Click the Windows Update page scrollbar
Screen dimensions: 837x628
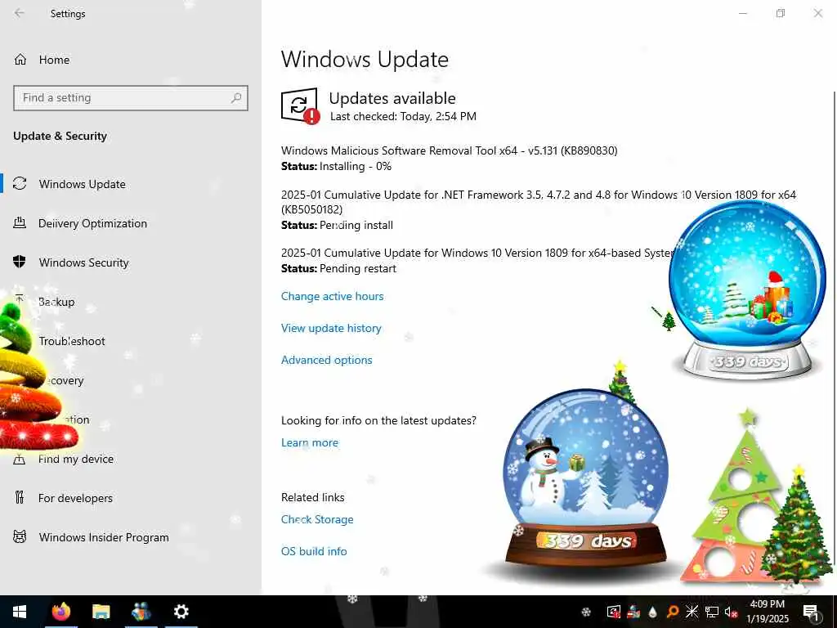tap(834, 329)
